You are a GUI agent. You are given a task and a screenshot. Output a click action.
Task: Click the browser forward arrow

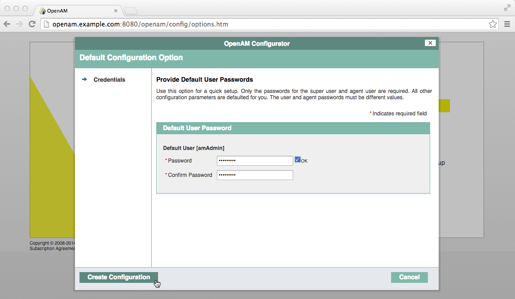pyautogui.click(x=19, y=24)
